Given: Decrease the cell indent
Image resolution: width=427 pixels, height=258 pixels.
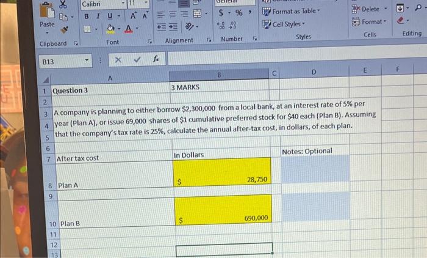Looking at the screenshot, I should (161, 27).
